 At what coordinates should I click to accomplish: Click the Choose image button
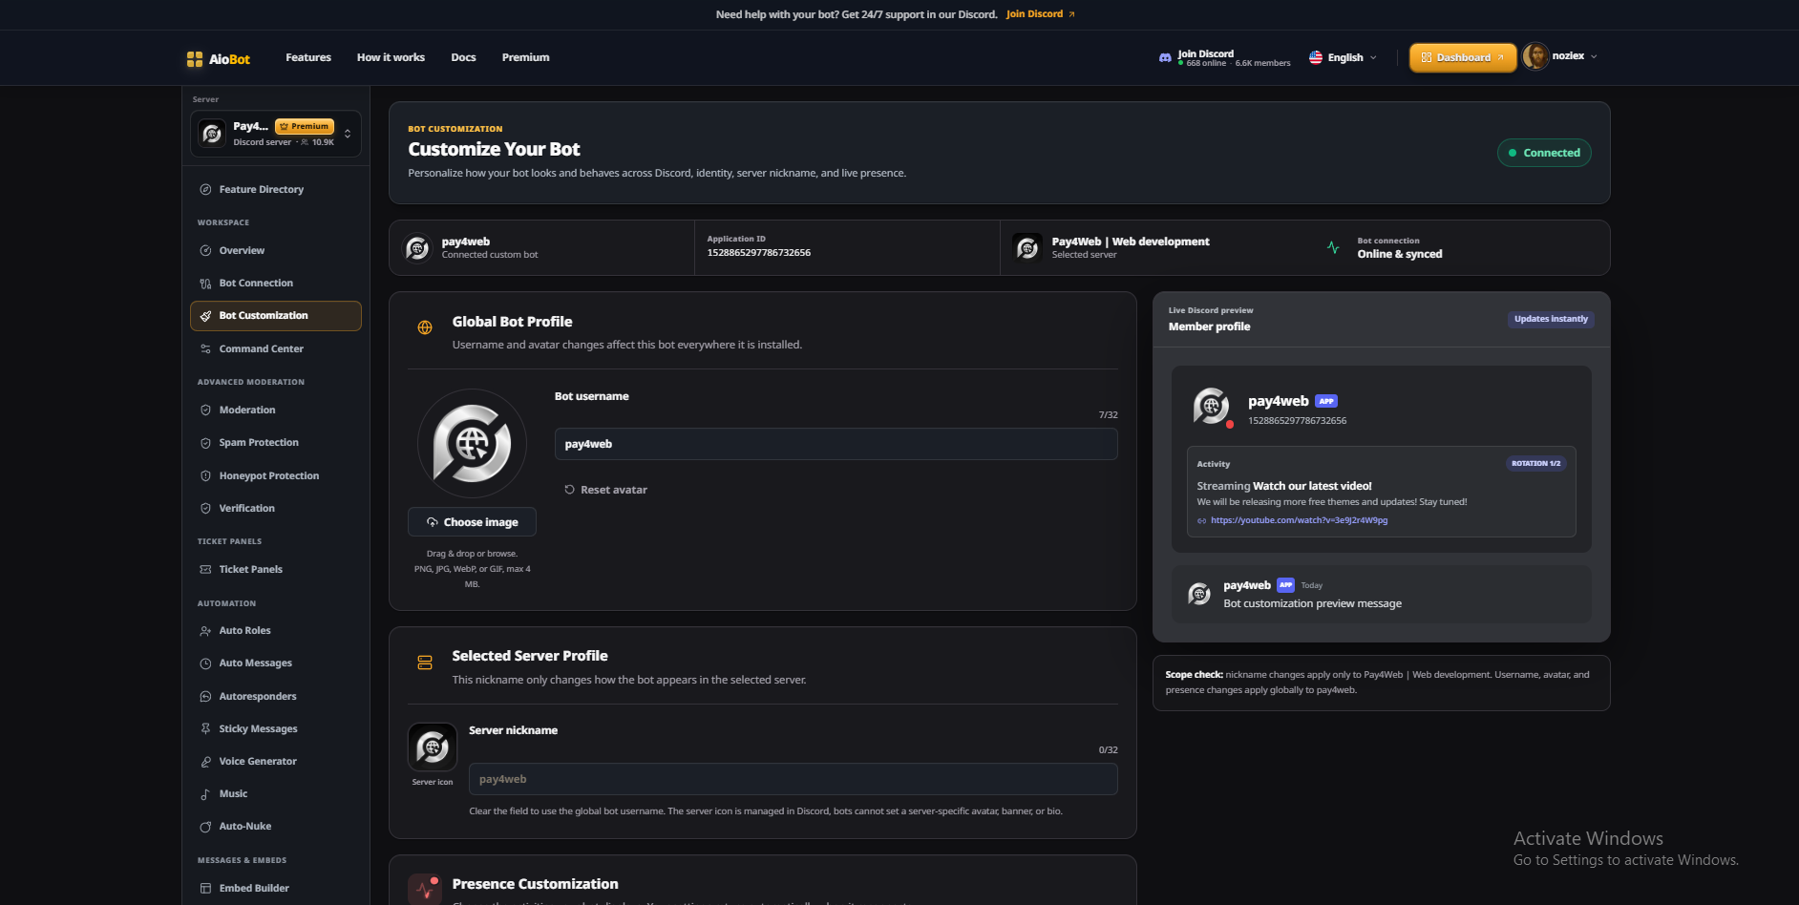[x=472, y=522]
